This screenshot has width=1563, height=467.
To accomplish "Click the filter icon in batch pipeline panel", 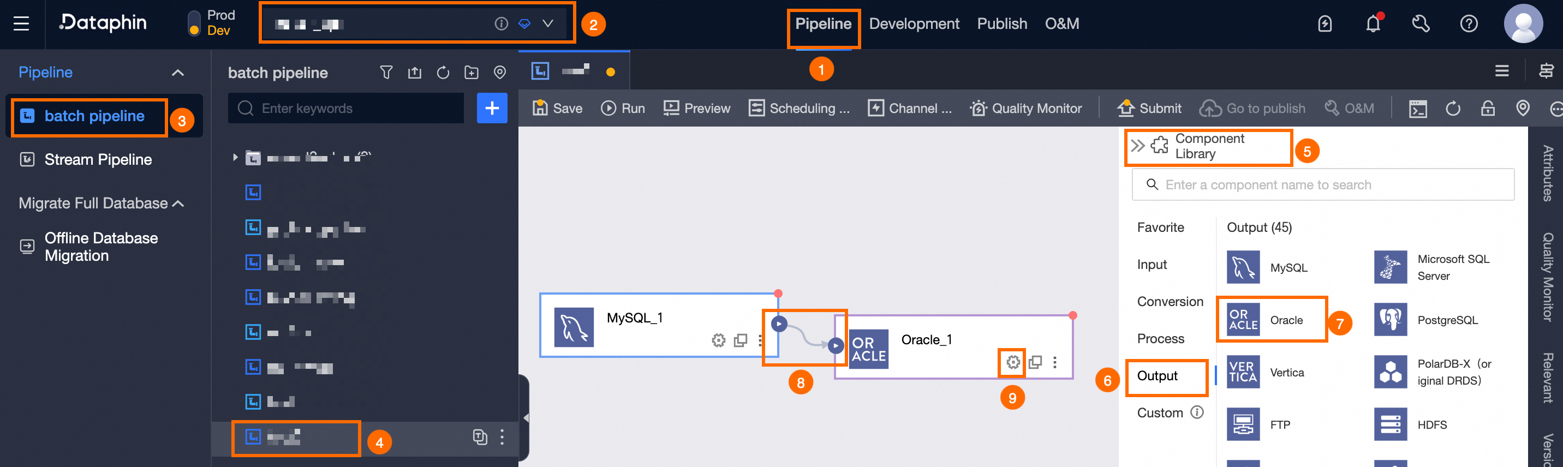I will point(386,73).
